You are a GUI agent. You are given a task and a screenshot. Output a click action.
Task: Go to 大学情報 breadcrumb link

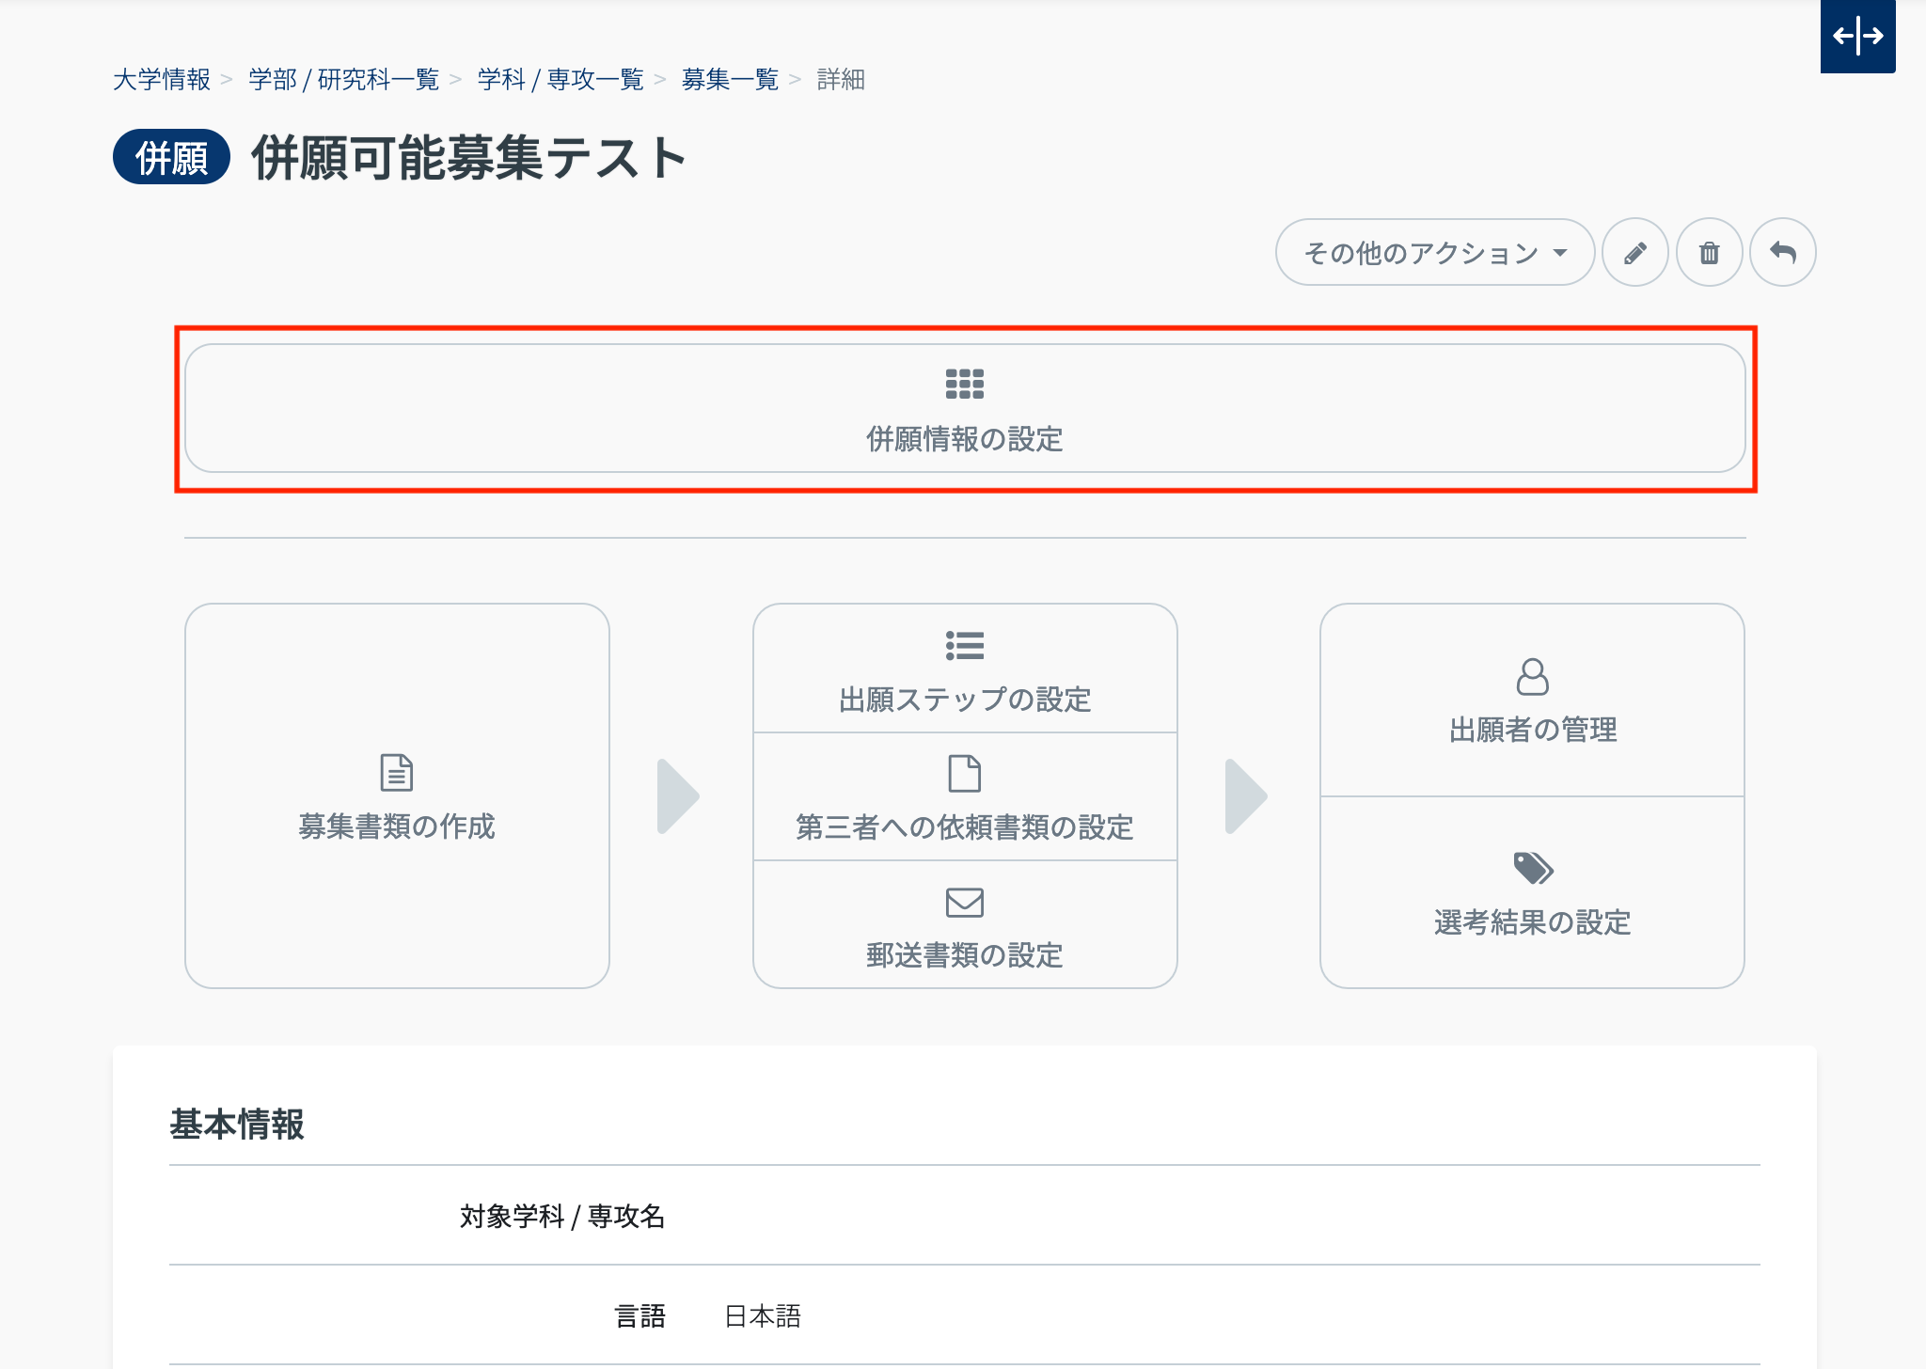tap(162, 80)
